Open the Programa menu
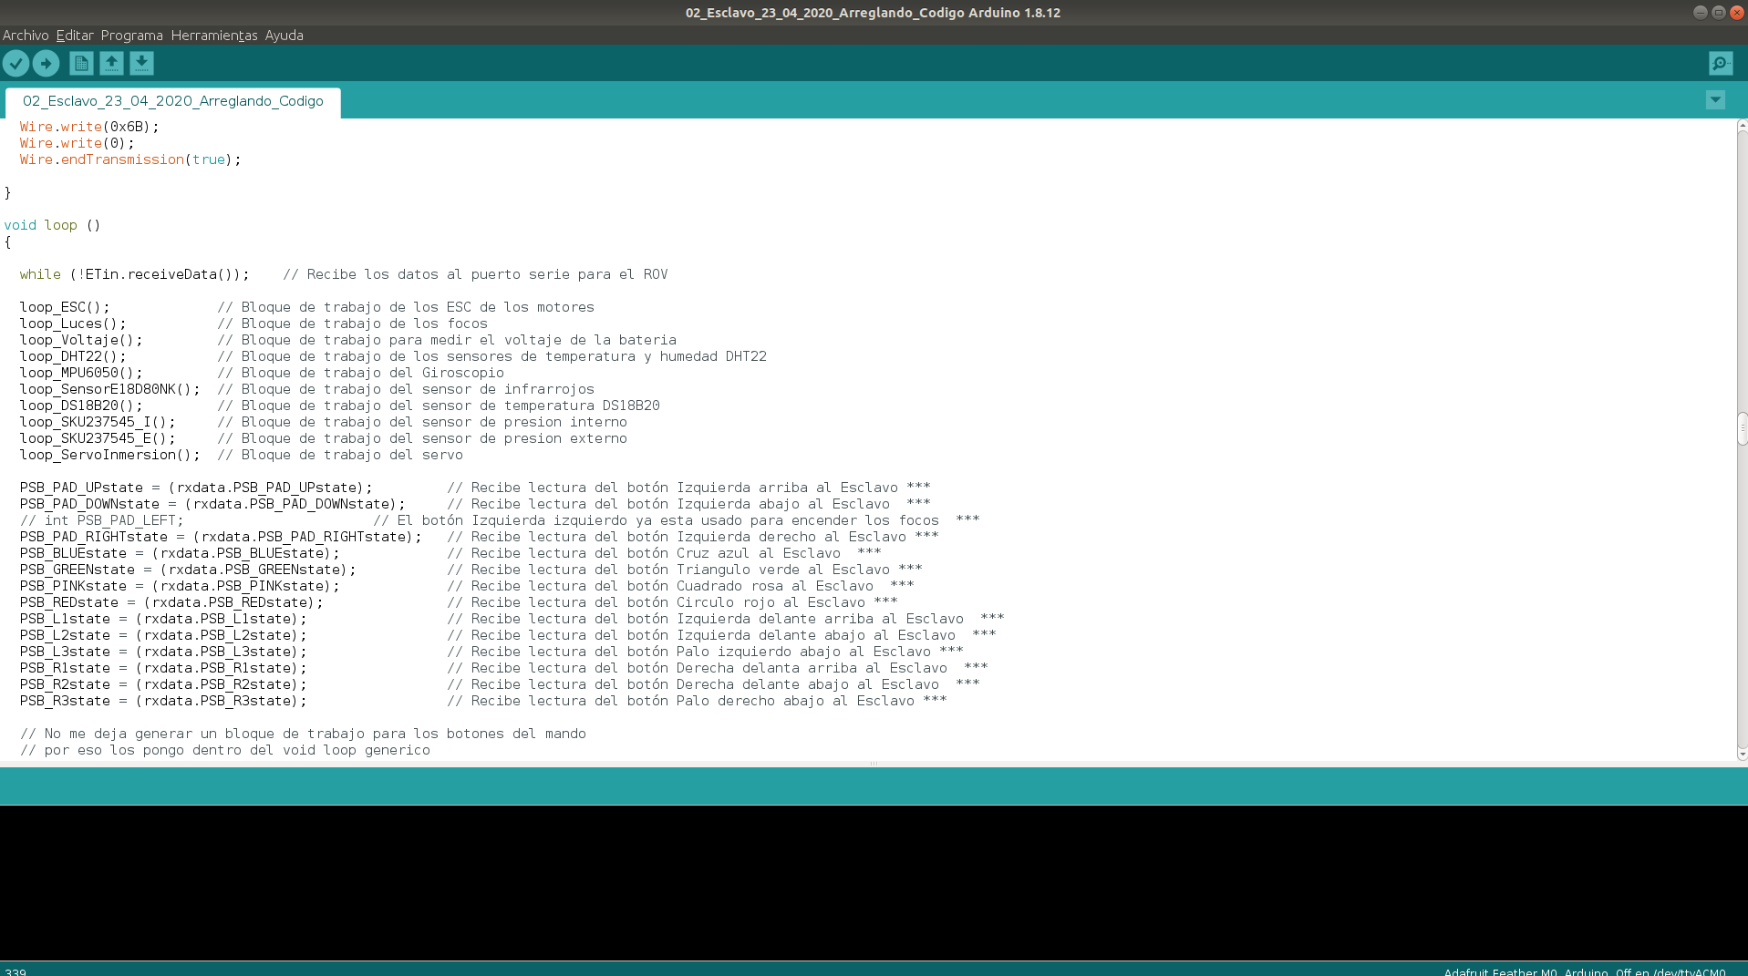Viewport: 1748px width, 976px height. click(x=131, y=36)
